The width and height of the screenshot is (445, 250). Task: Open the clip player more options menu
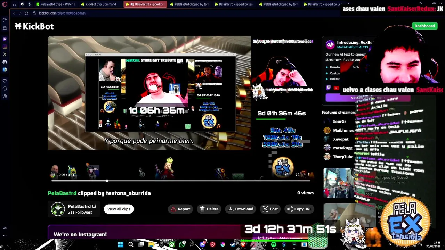[308, 175]
